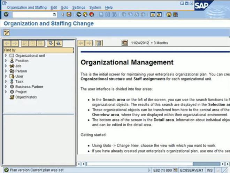Click the INS insert mode status field
The height and width of the screenshot is (173, 230).
click(x=209, y=170)
